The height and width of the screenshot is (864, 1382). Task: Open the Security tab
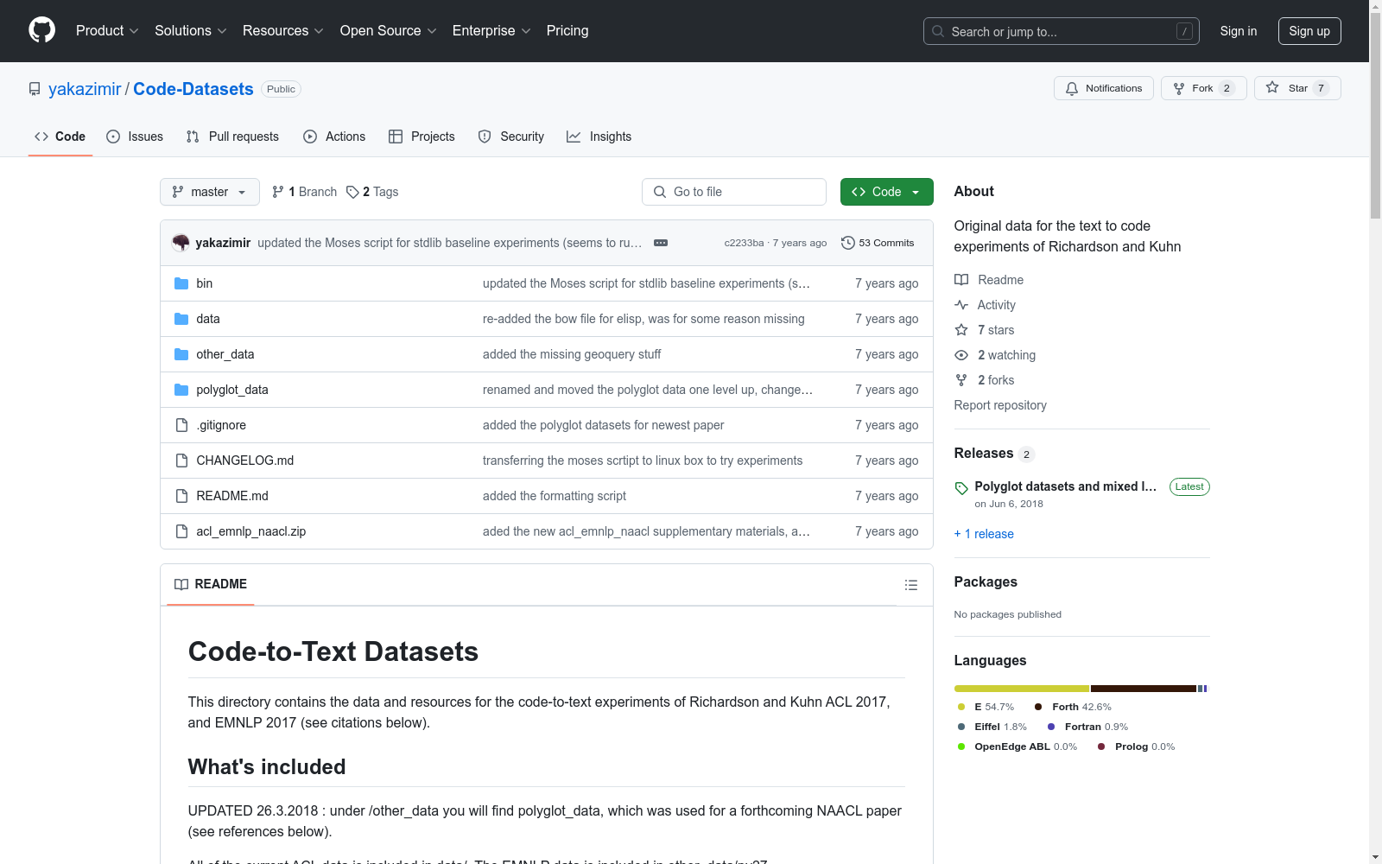(511, 137)
